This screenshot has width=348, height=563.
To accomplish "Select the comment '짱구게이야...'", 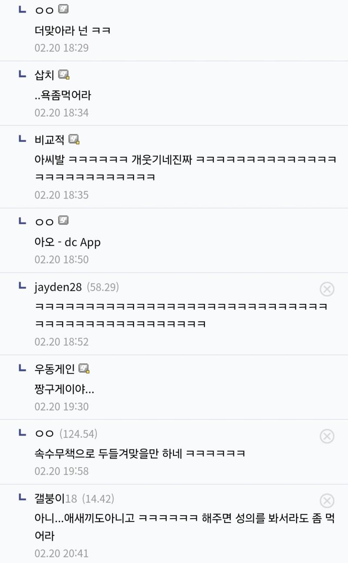I will [x=64, y=388].
